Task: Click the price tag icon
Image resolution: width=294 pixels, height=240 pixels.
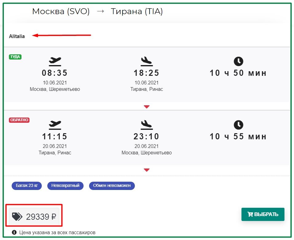Action: point(17,217)
